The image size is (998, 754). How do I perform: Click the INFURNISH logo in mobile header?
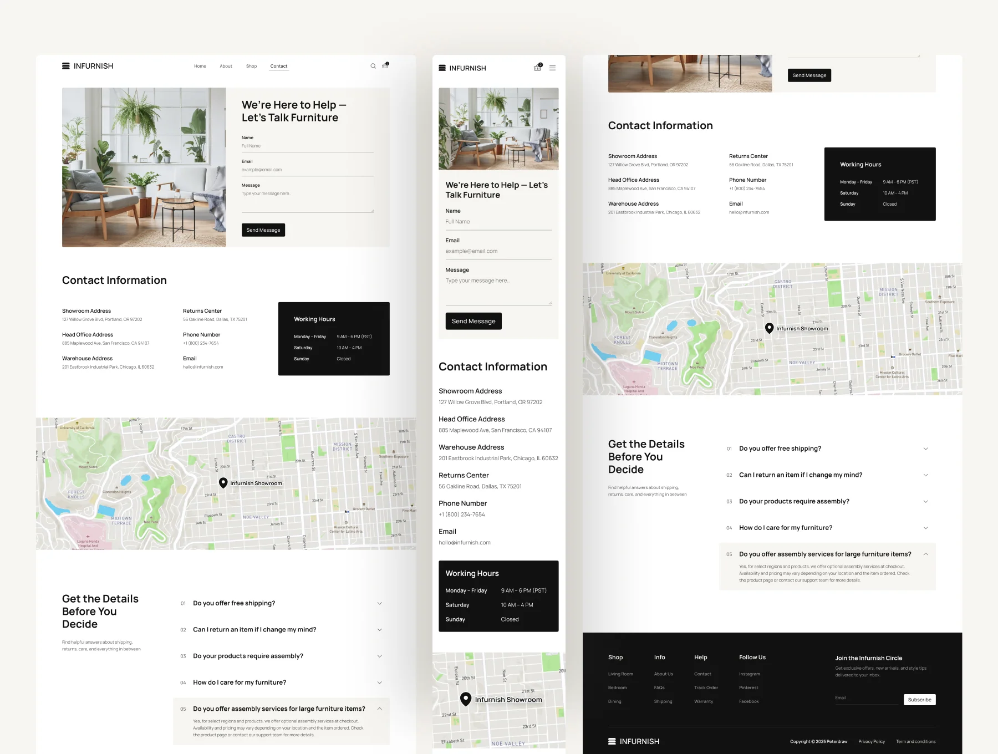click(462, 68)
